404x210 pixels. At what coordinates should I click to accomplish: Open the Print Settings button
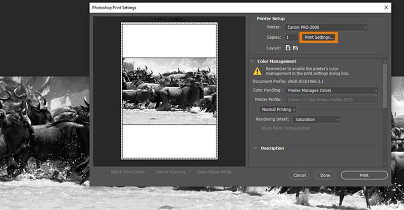[319, 38]
